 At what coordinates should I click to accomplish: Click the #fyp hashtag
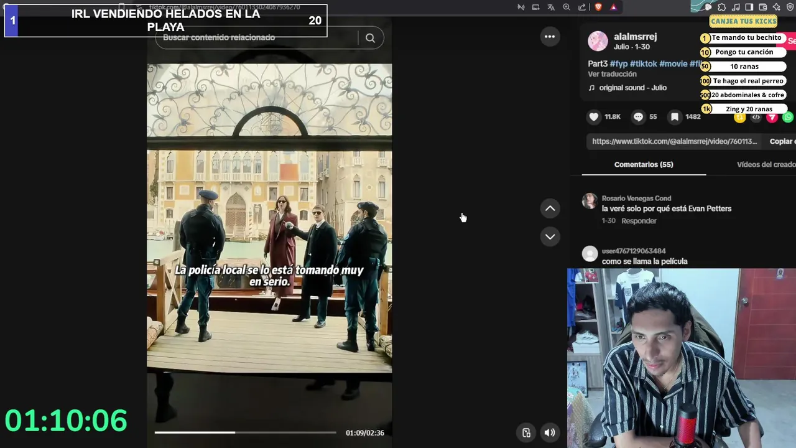tap(619, 63)
